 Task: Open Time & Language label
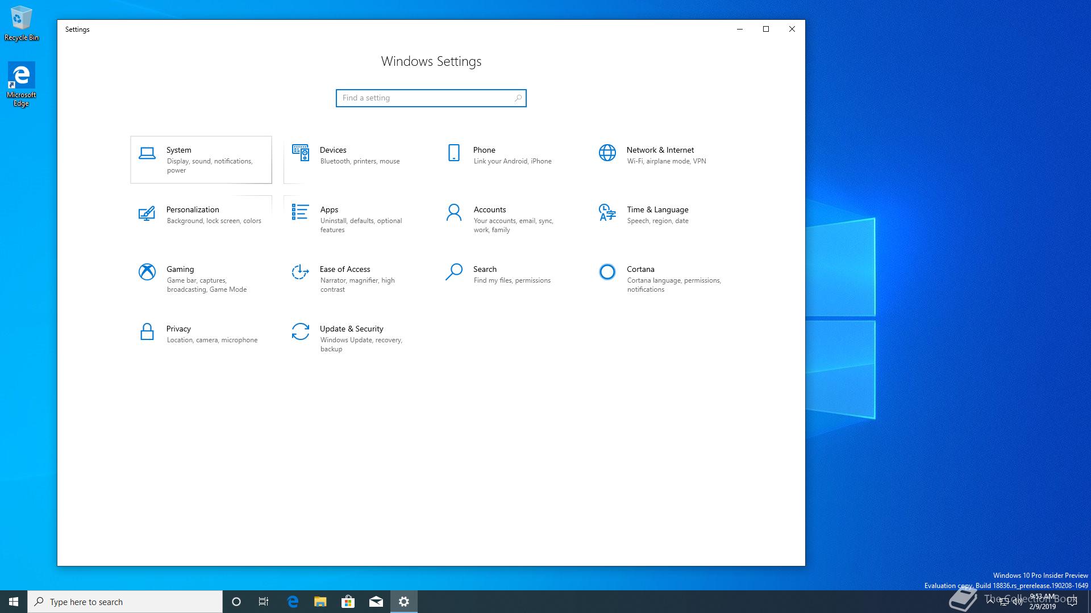point(657,209)
